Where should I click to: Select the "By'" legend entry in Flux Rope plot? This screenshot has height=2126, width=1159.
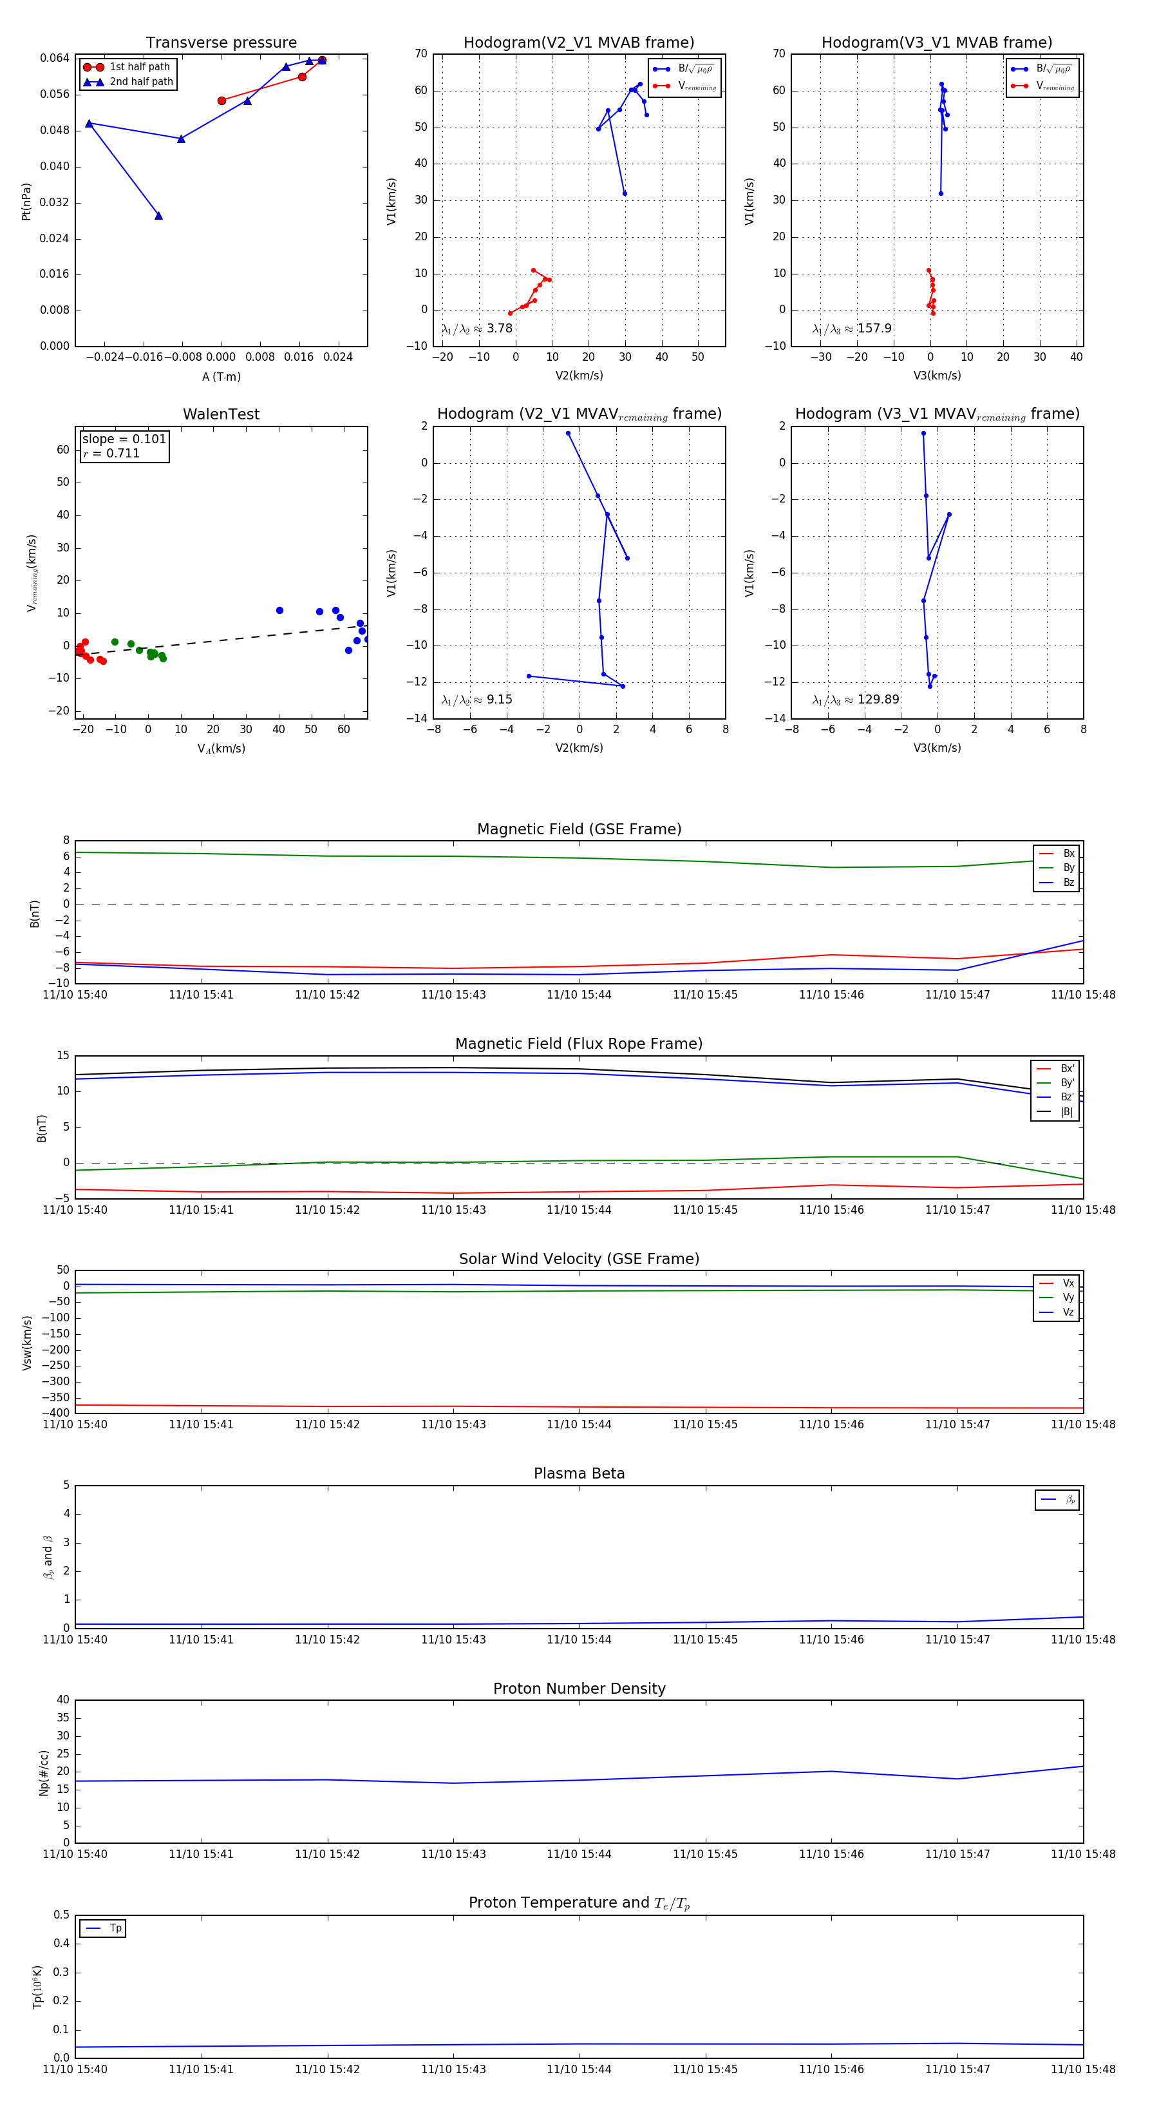1056,1083
